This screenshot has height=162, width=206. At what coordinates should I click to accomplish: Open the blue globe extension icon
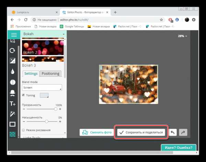(177, 20)
